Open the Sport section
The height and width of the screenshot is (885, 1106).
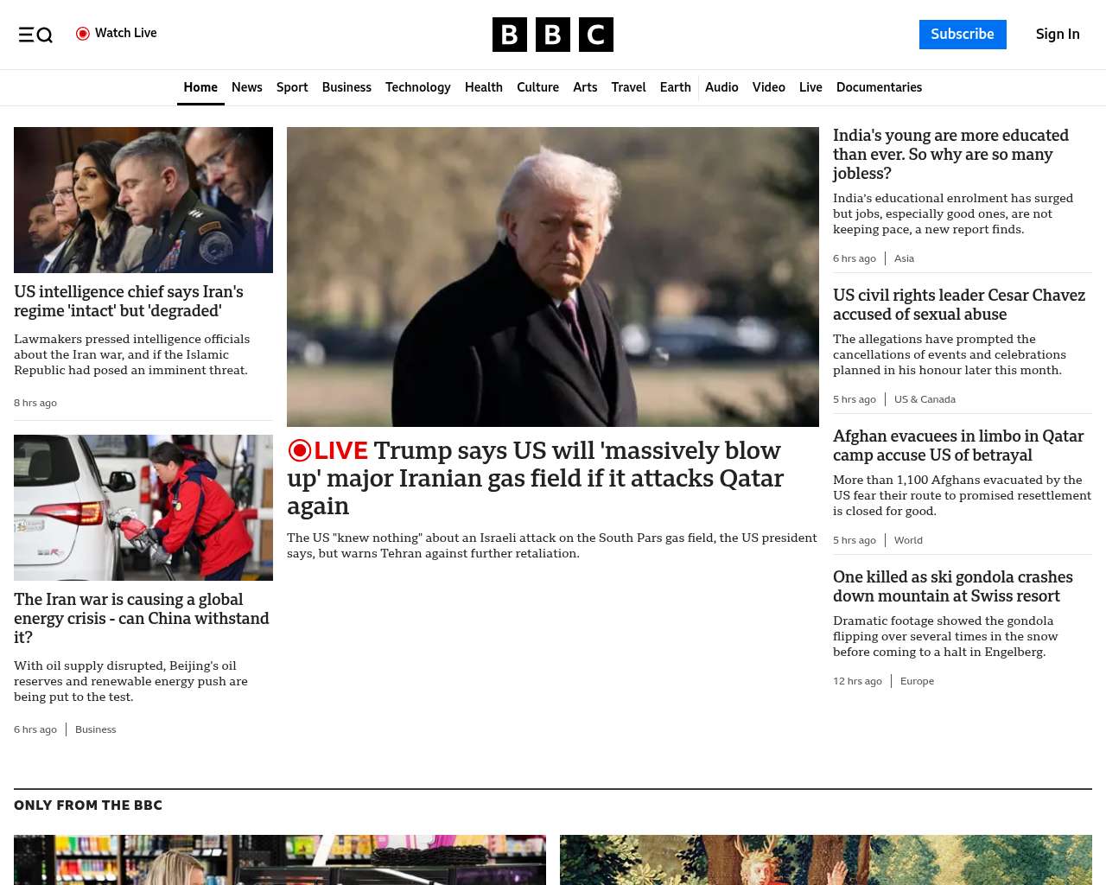point(292,87)
